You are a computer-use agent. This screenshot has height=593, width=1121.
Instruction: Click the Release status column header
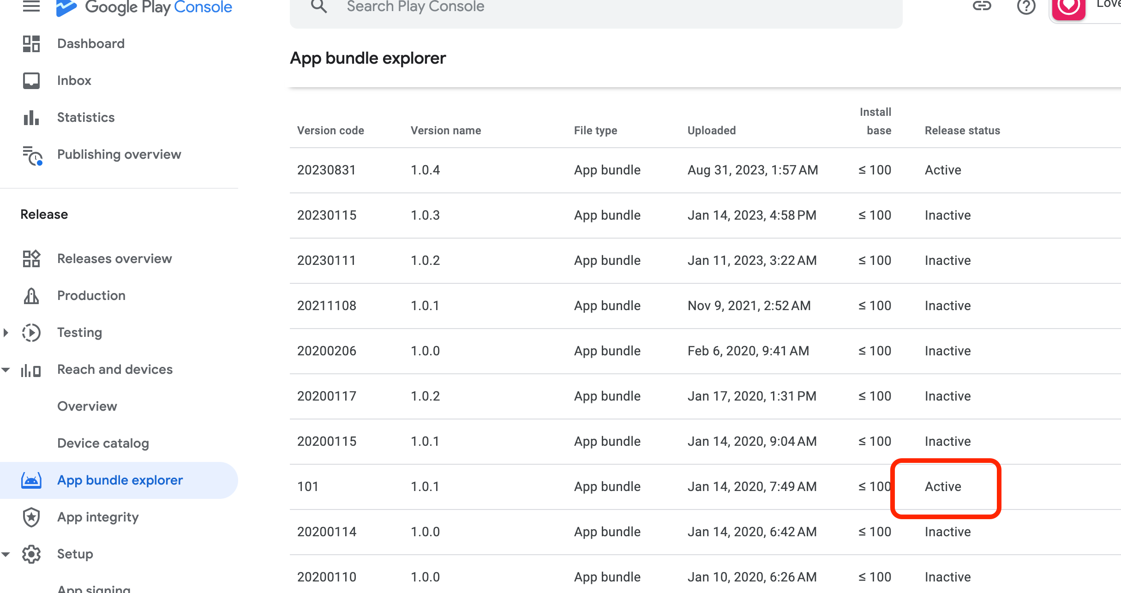pyautogui.click(x=962, y=131)
